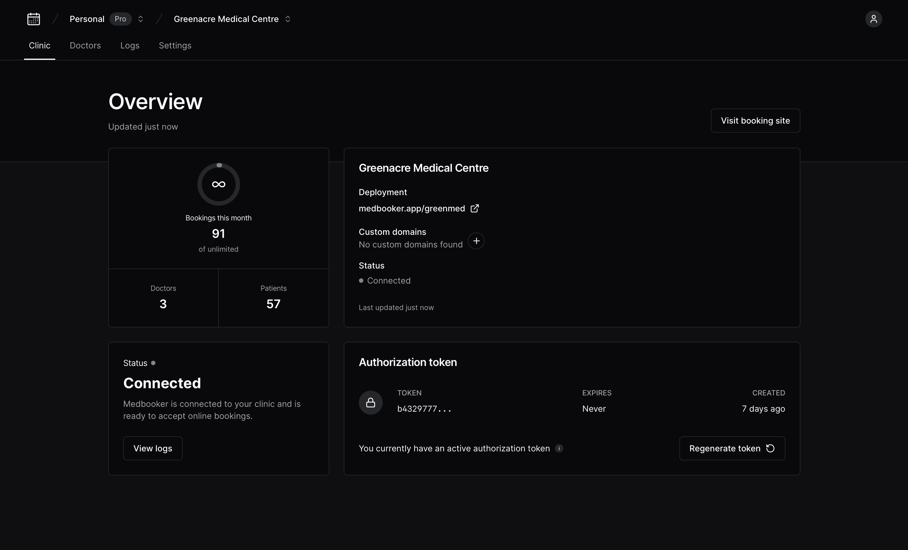This screenshot has width=908, height=550.
Task: Click the refresh icon on Regenerate token
Action: click(771, 448)
